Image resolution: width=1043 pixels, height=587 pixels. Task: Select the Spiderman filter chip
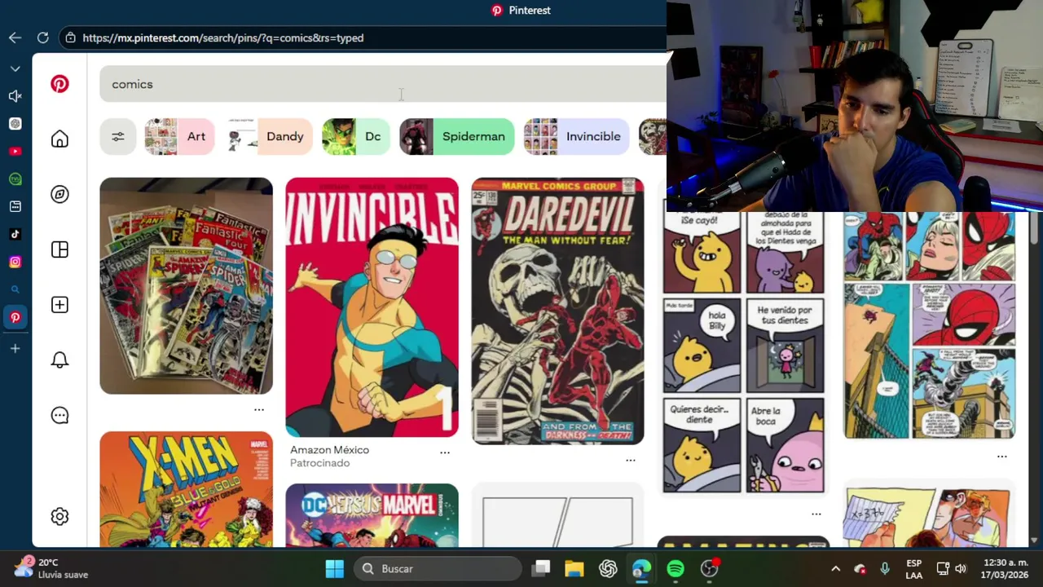457,136
